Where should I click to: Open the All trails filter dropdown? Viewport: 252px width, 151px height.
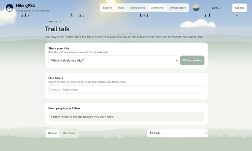click(x=177, y=133)
